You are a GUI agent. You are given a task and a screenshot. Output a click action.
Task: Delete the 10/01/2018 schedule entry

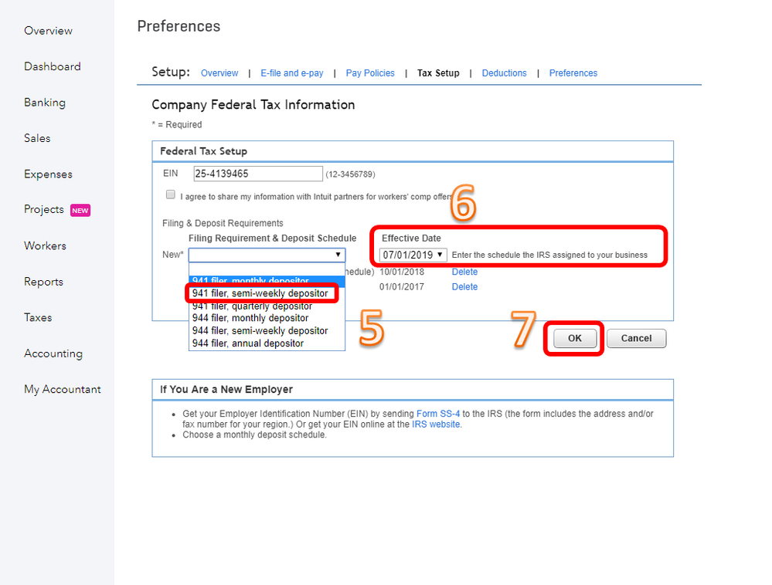464,272
